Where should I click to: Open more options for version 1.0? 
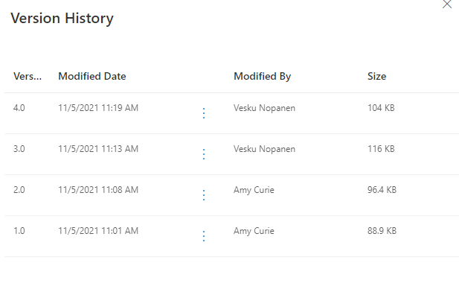[204, 236]
